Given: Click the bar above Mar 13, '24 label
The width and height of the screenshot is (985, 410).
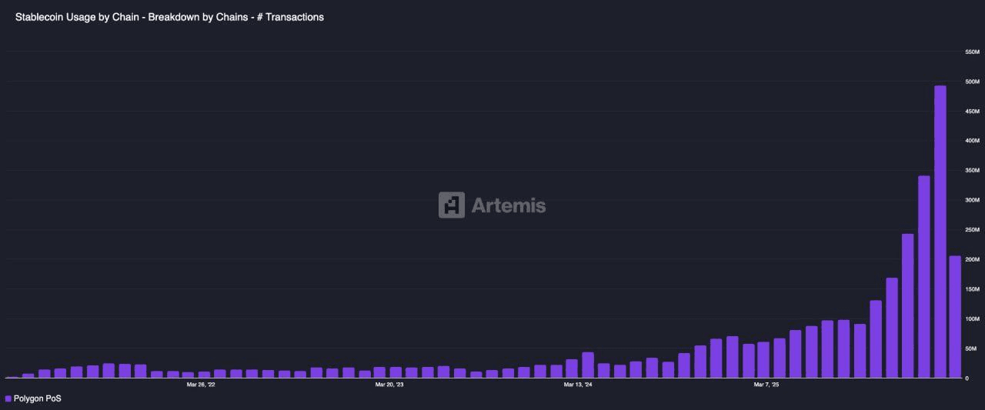Looking at the screenshot, I should click(588, 365).
